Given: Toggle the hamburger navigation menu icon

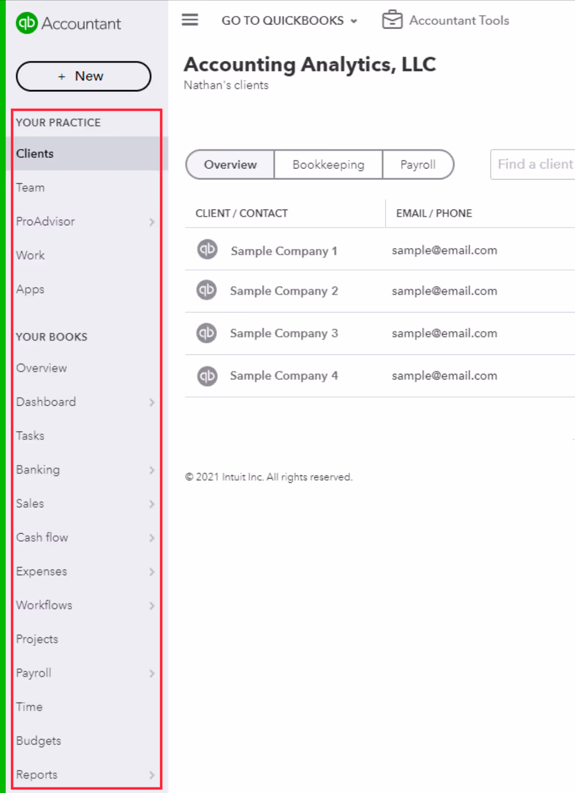Looking at the screenshot, I should click(190, 20).
